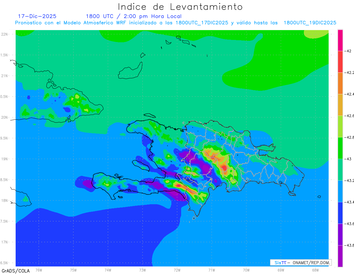
Task: Click the legend value '-43.2'
Action: 349,180
